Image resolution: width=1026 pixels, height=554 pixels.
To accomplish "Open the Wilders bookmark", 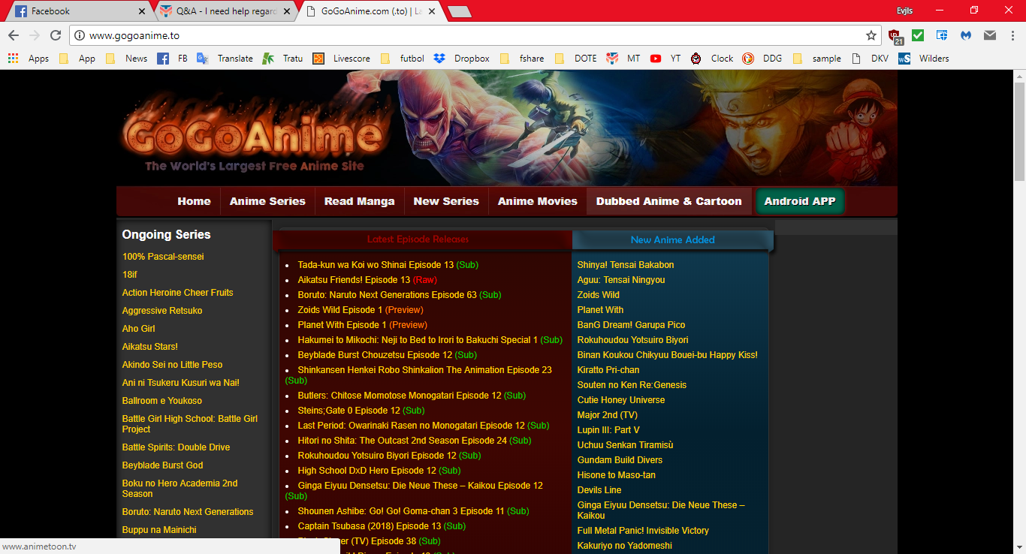I will 924,59.
